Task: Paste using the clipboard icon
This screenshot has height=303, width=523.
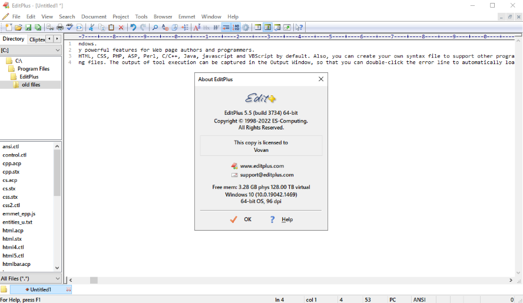Action: [x=111, y=27]
